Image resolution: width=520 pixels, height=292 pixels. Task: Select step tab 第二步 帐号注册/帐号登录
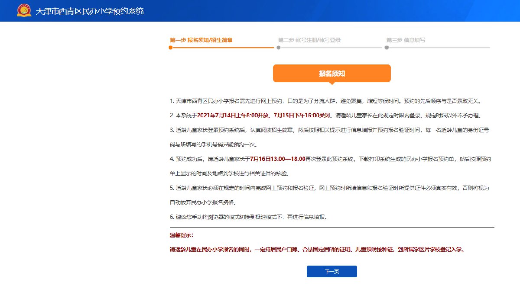click(x=309, y=40)
